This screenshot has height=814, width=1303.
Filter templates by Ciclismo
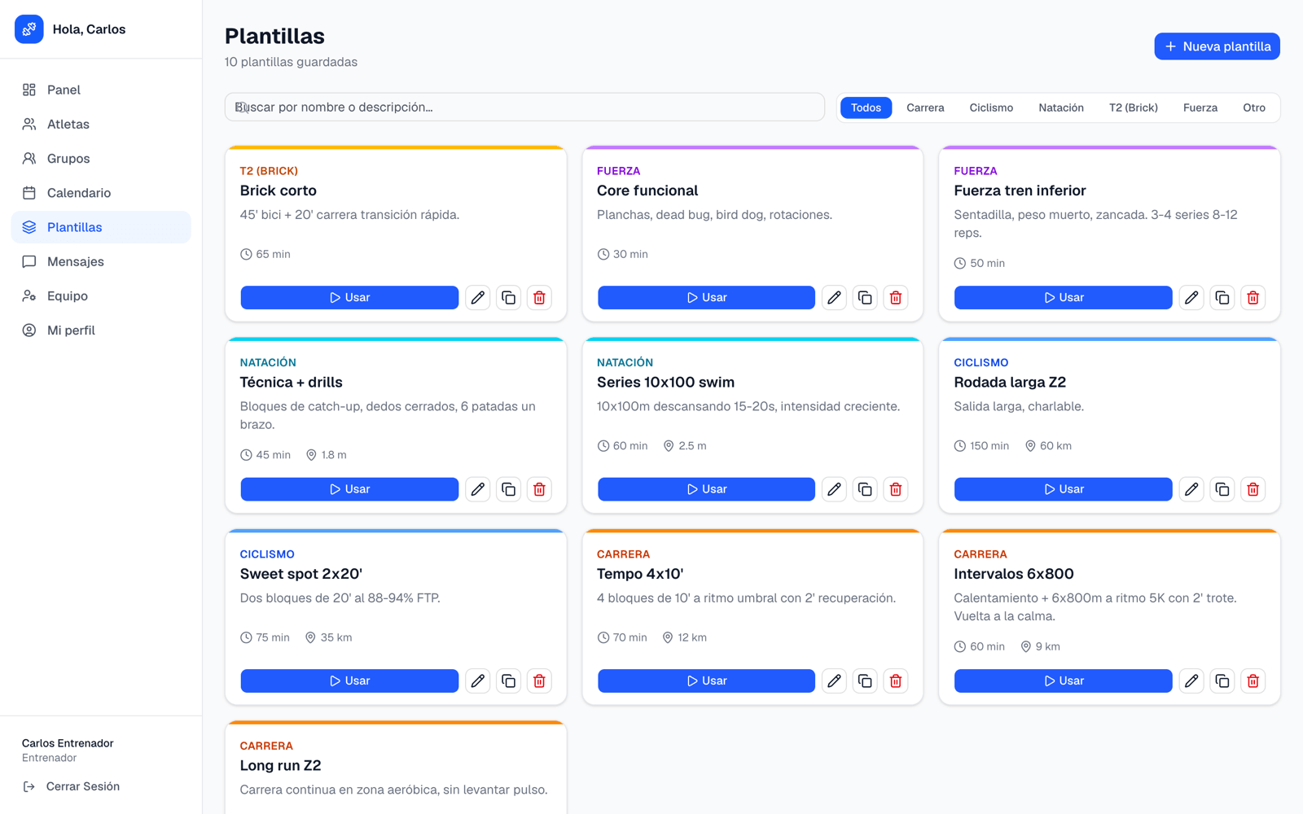pyautogui.click(x=991, y=107)
